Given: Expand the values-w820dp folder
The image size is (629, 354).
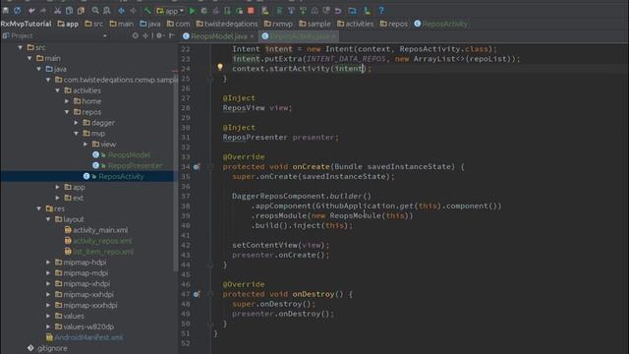Looking at the screenshot, I should 48,326.
